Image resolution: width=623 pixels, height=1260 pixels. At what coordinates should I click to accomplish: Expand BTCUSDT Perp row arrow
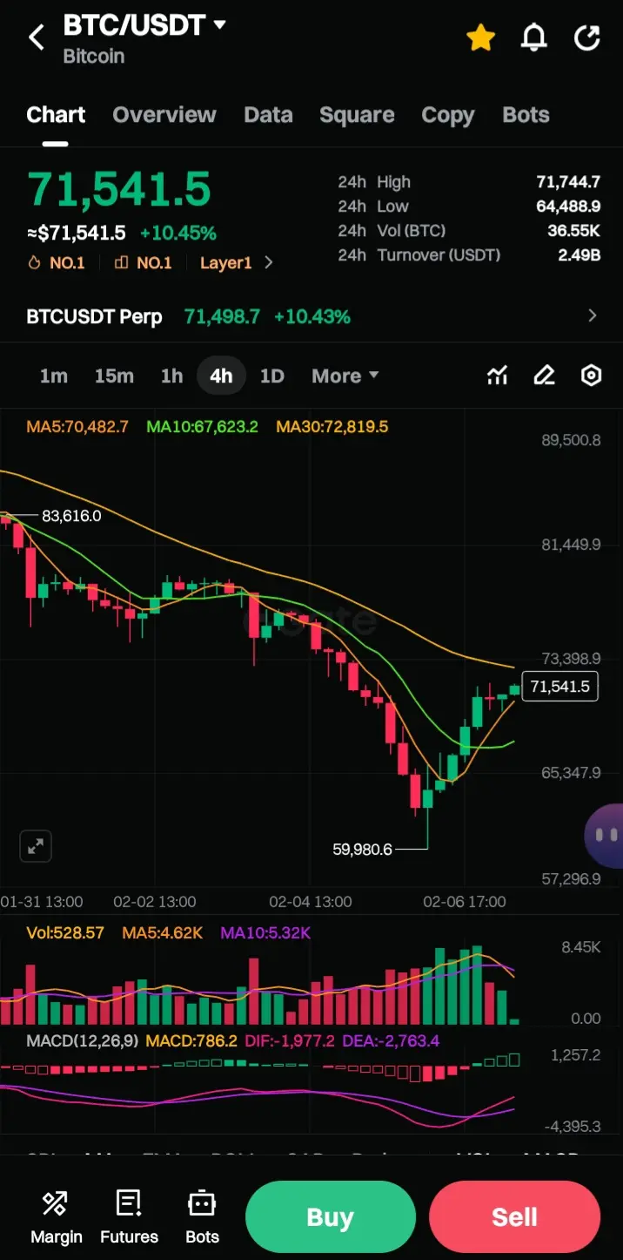point(593,316)
